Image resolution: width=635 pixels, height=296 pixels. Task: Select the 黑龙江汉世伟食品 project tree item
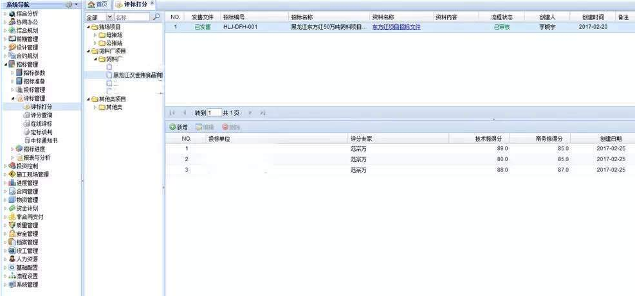click(137, 75)
